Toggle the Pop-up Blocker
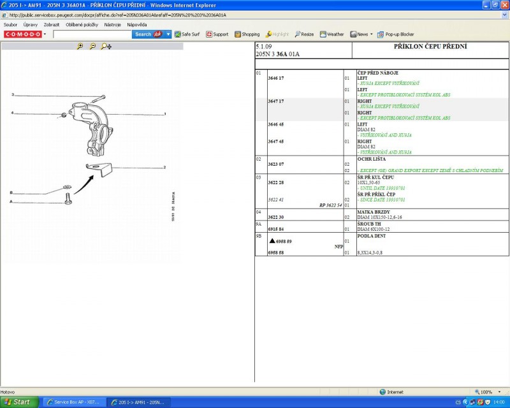This screenshot has height=408, width=510. (395, 34)
